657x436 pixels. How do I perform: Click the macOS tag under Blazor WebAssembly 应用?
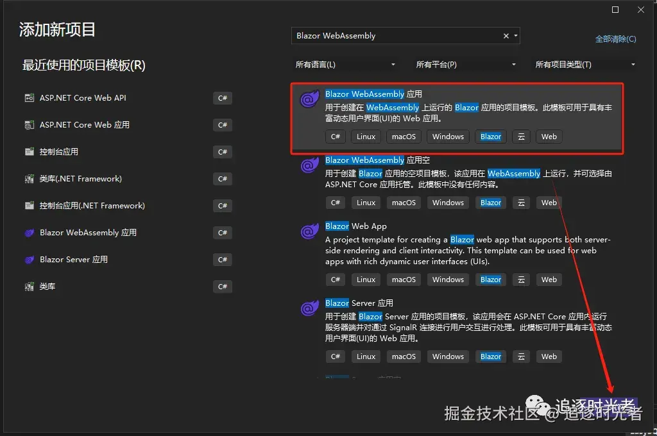[x=404, y=137]
